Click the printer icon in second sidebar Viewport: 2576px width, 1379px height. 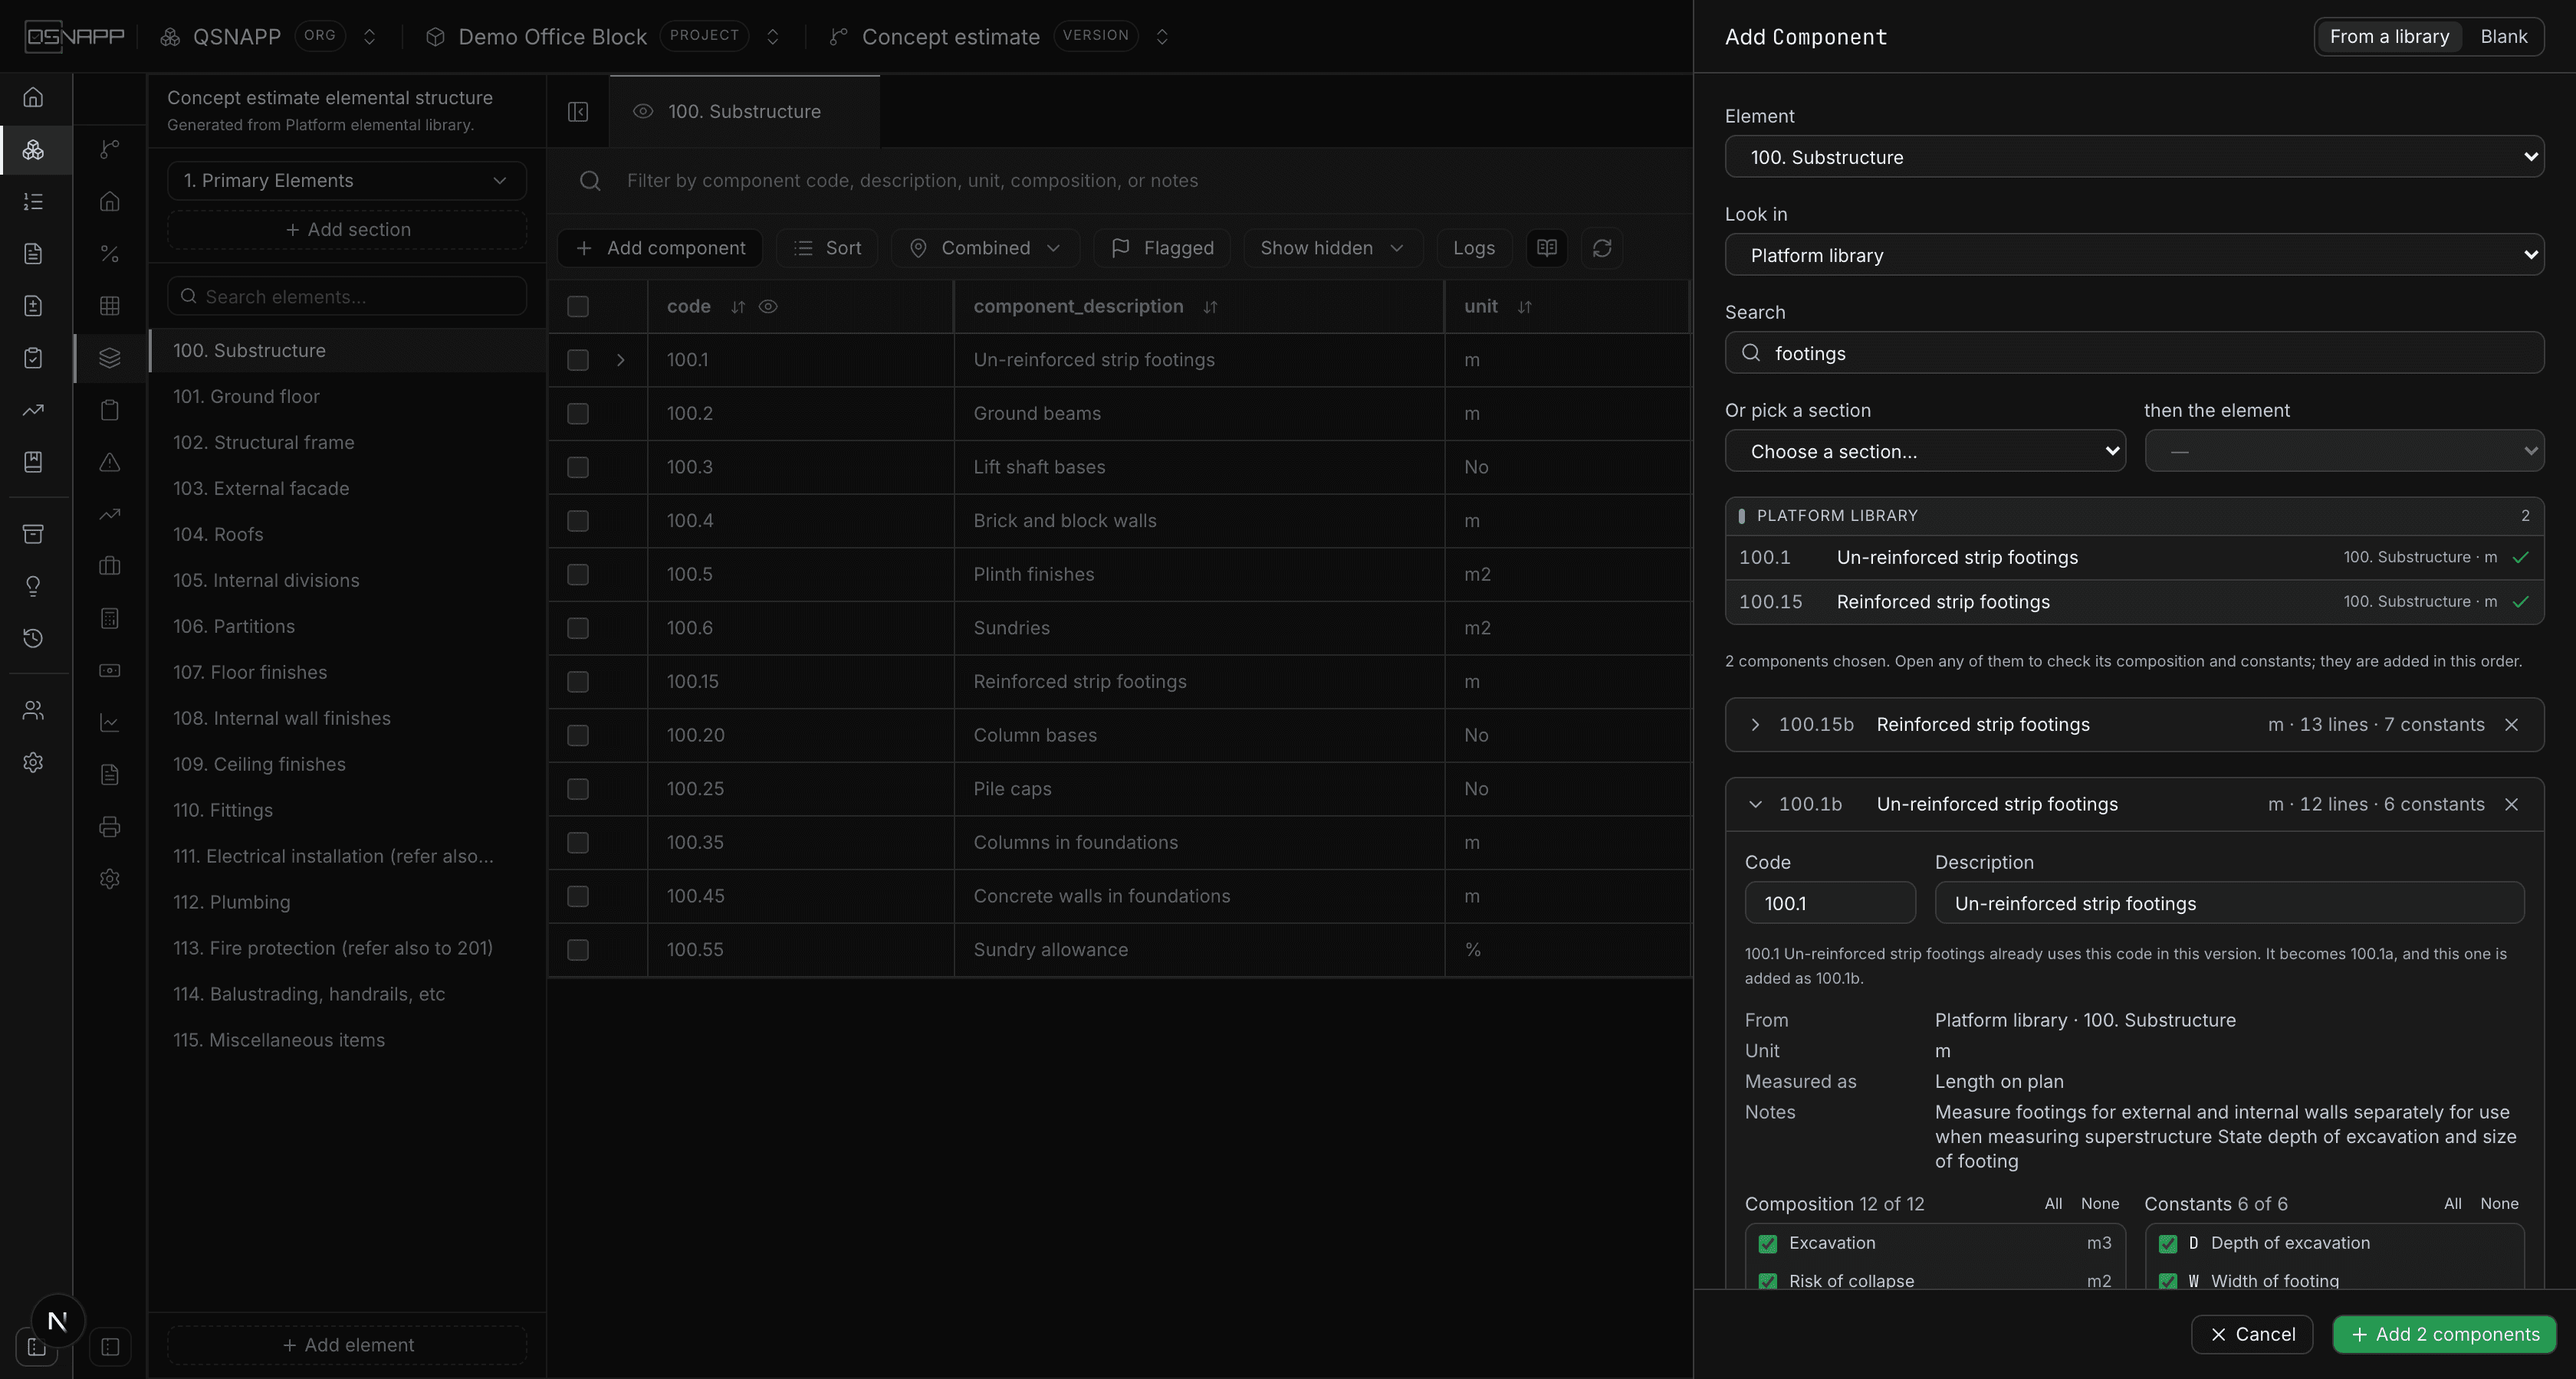110,827
